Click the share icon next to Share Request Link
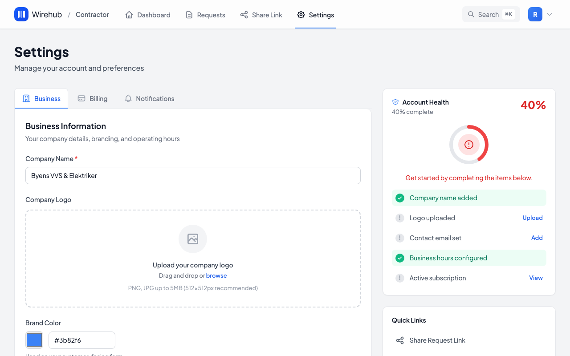This screenshot has width=570, height=356. [400, 340]
